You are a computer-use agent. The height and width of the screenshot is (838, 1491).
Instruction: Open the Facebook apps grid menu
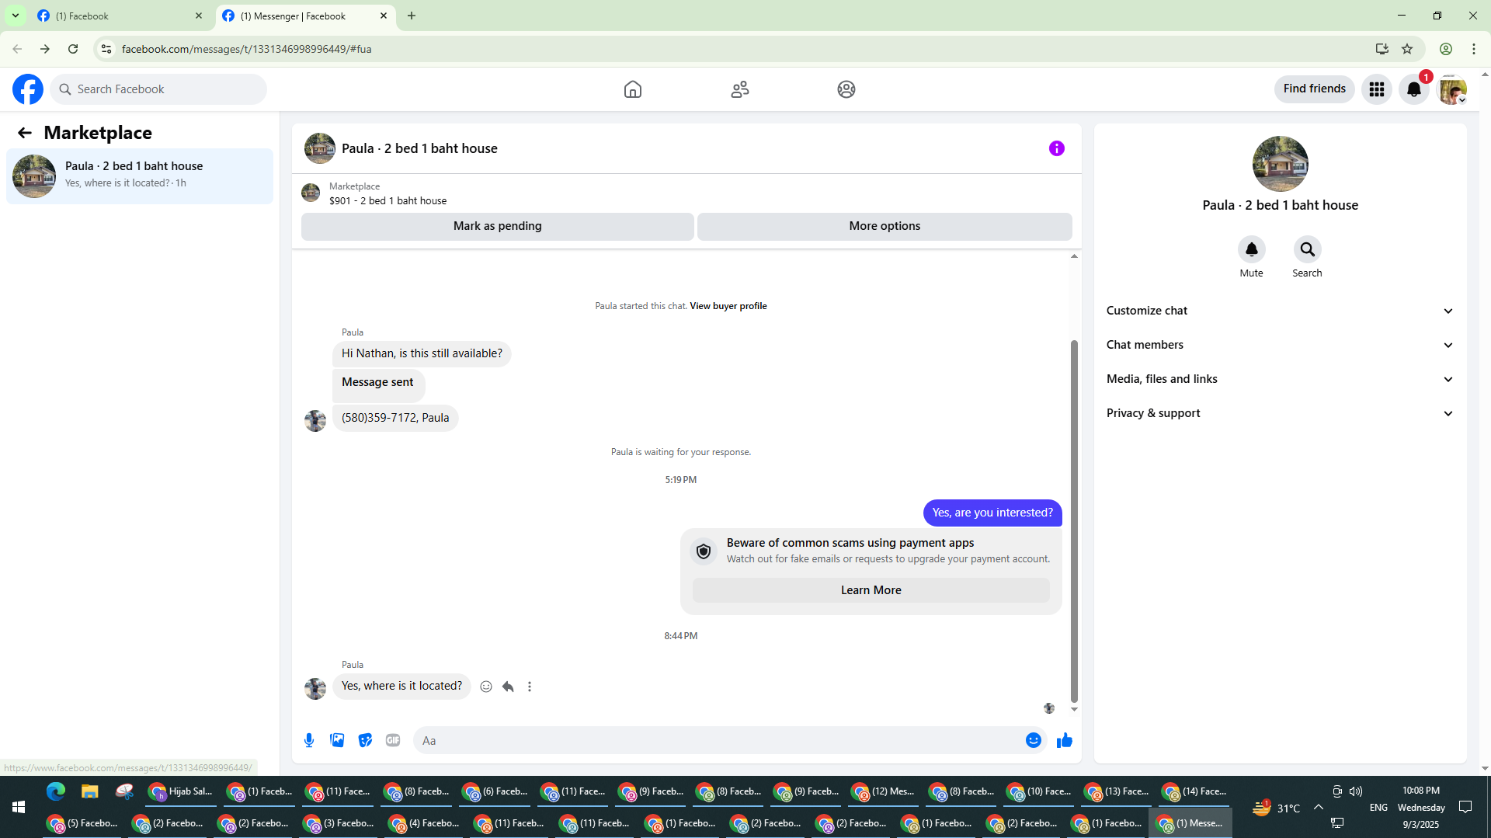click(1377, 89)
